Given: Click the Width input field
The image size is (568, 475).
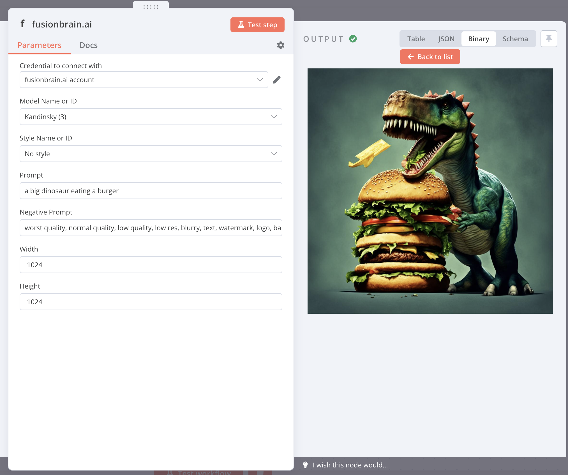Looking at the screenshot, I should (x=151, y=265).
